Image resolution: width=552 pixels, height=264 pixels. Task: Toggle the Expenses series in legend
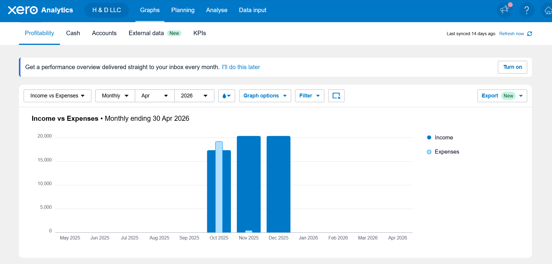click(x=443, y=152)
